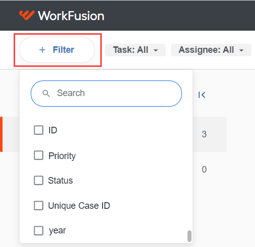This screenshot has height=247, width=255.
Task: Click the collapse panel arrow icon
Action: tap(202, 95)
